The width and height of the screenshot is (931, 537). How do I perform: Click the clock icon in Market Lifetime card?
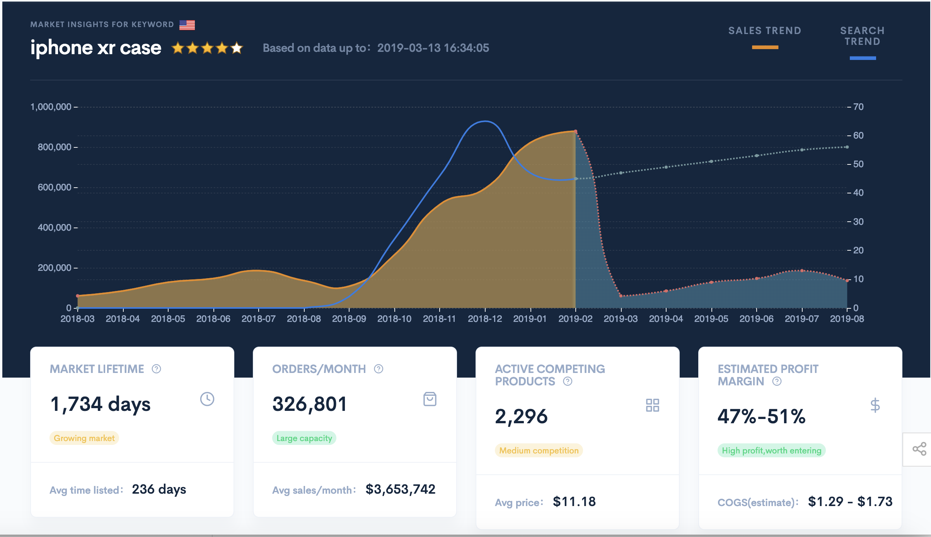pos(207,399)
